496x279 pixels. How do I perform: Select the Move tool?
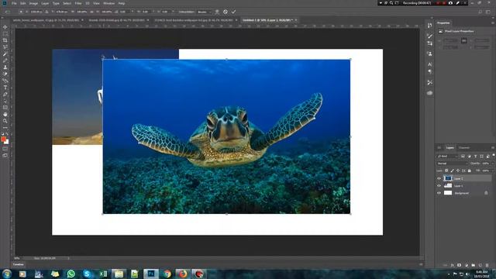click(5, 27)
